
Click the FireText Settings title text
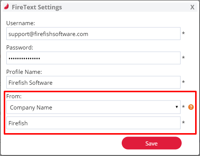tap(37, 7)
